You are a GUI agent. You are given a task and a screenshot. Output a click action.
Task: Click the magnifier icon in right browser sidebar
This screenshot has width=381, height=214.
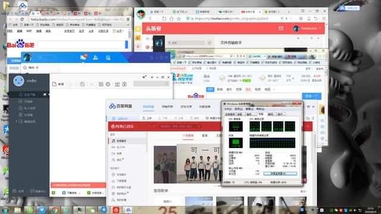pos(322,121)
